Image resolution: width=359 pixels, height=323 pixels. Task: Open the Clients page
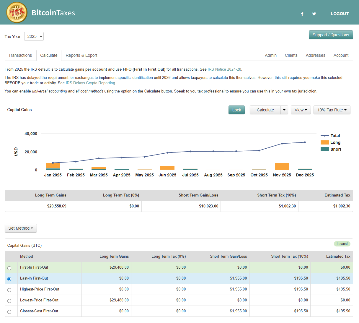pyautogui.click(x=291, y=55)
